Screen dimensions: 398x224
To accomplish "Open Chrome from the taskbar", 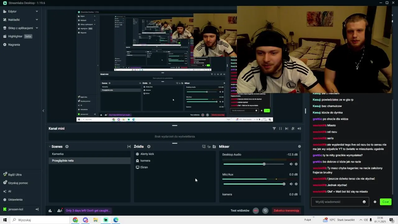I will point(75,220).
